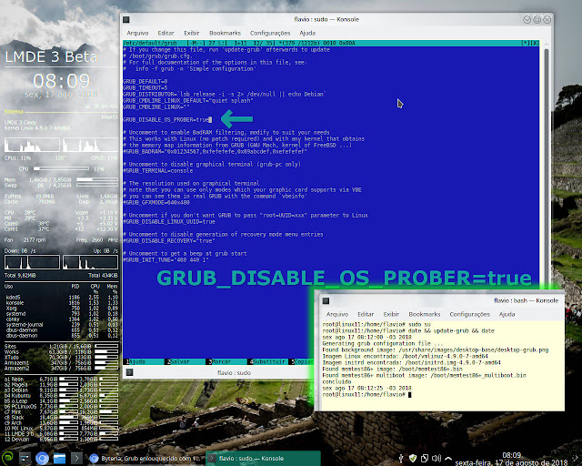The height and width of the screenshot is (466, 582).
Task: Close the sudo Konsole window
Action: click(547, 19)
